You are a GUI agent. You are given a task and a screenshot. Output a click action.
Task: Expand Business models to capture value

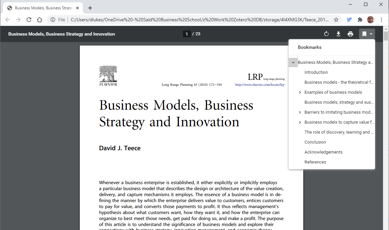coord(300,122)
